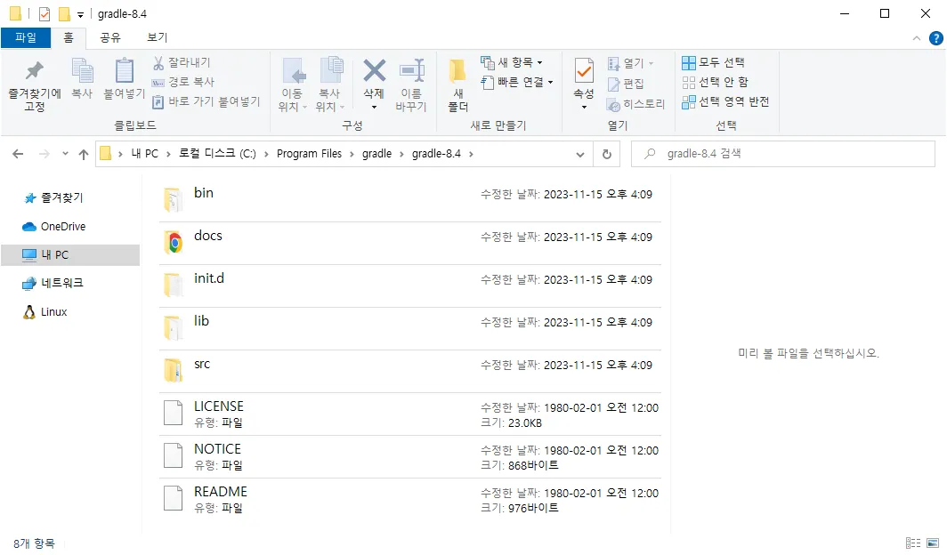
Task: Click the title bar Properties checkmark icon
Action: pyautogui.click(x=45, y=14)
